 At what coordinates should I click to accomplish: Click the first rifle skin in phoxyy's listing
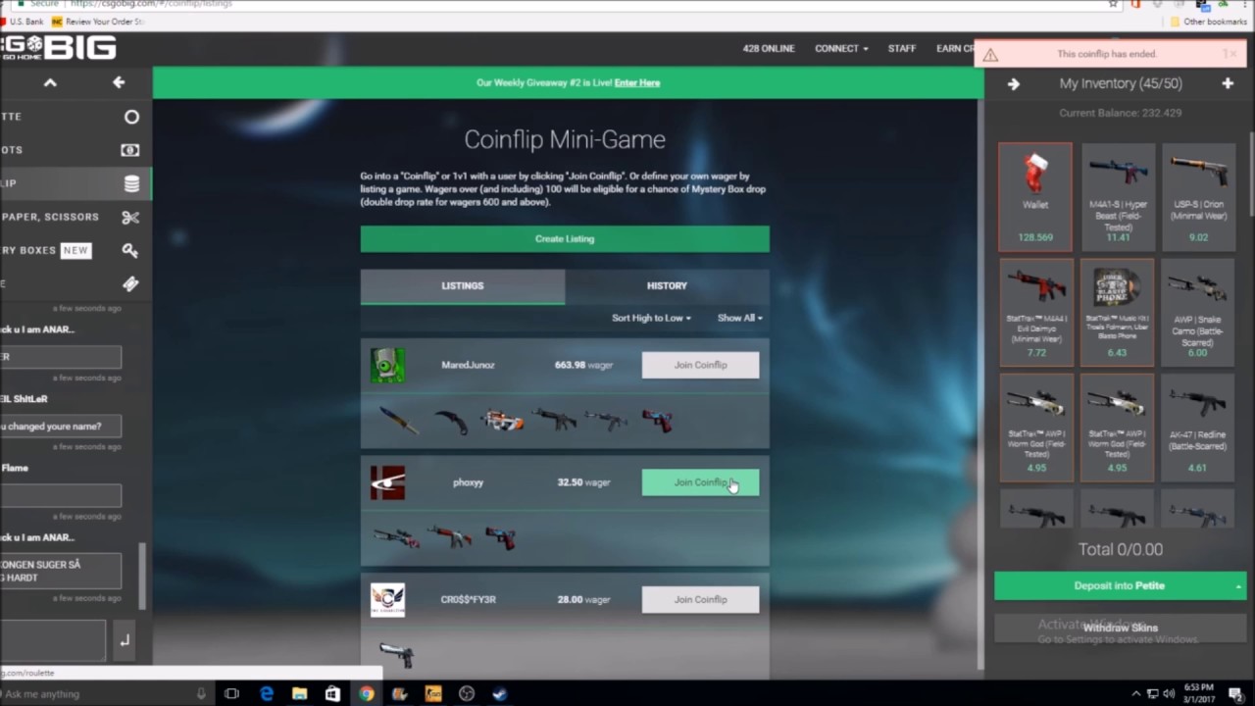(396, 537)
